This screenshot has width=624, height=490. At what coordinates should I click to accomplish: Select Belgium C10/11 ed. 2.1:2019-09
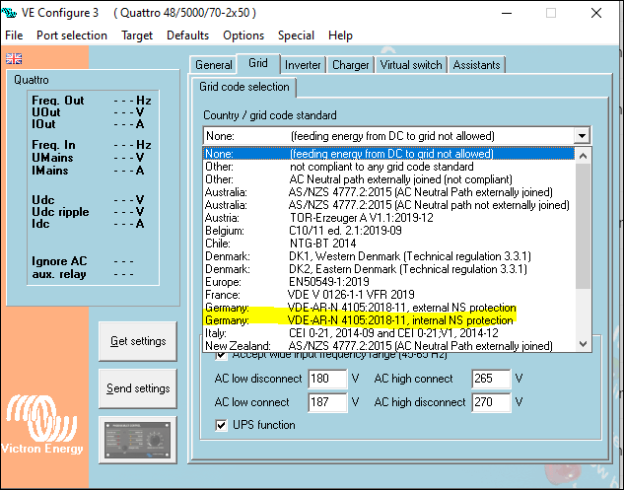coord(388,231)
